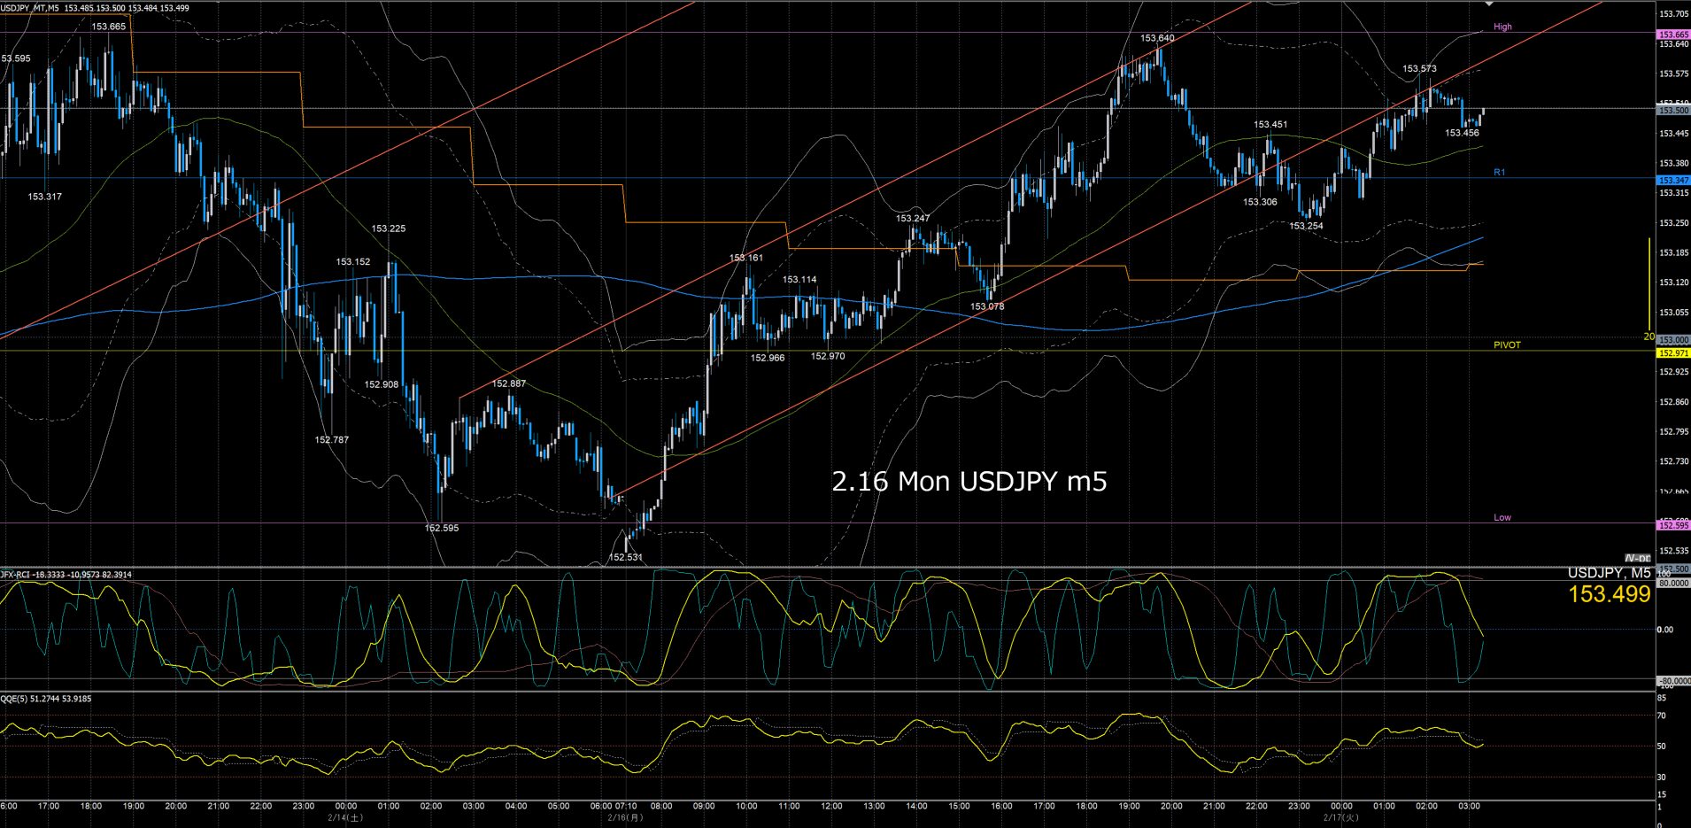Click the 2/17(火) date on time axis
Image resolution: width=1691 pixels, height=828 pixels.
1340,817
